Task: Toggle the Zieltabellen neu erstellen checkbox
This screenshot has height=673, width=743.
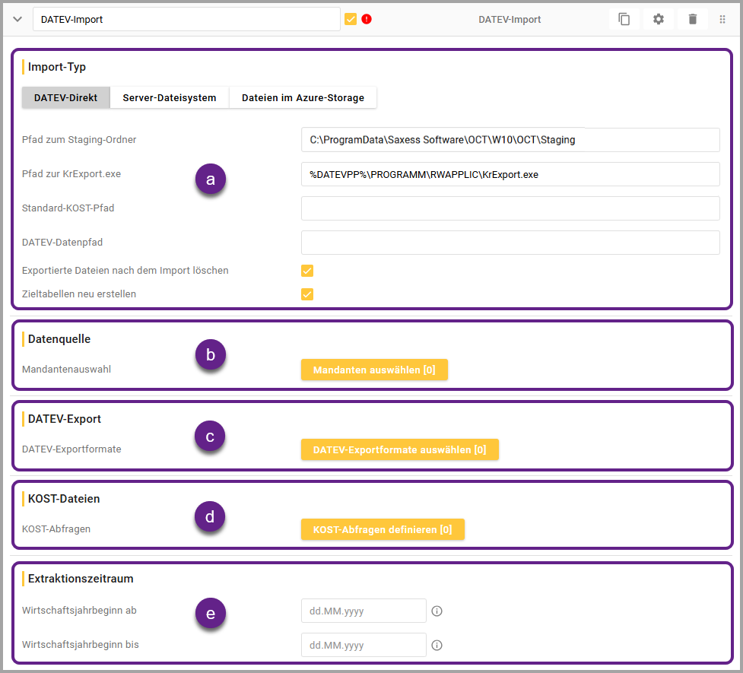Action: pos(307,294)
